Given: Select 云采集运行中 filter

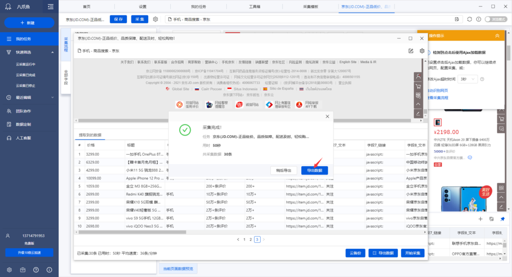Looking at the screenshot, I should pyautogui.click(x=26, y=64).
